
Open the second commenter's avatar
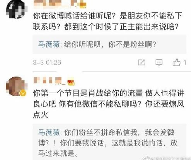16,86
